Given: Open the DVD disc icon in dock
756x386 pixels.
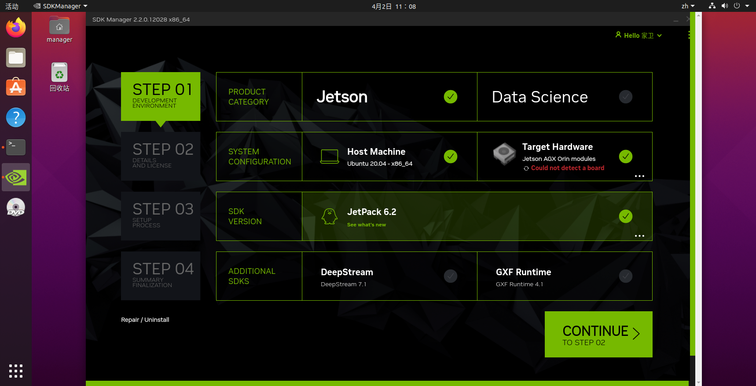Looking at the screenshot, I should (x=16, y=207).
